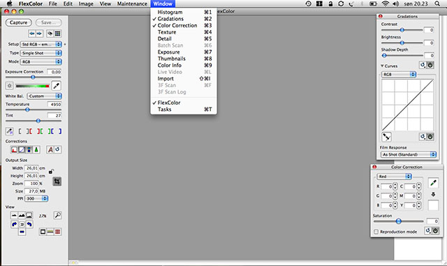447x266 pixels.
Task: Select Color Info menu item
Action: 184,66
